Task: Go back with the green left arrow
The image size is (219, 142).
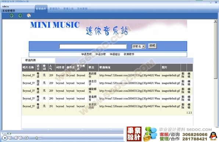Action: pyautogui.click(x=12, y=15)
